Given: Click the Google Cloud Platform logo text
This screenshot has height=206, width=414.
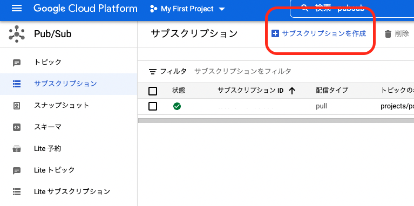Looking at the screenshot, I should pos(85,9).
